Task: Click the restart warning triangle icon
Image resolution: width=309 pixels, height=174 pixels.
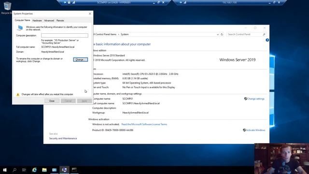Action: (18, 94)
